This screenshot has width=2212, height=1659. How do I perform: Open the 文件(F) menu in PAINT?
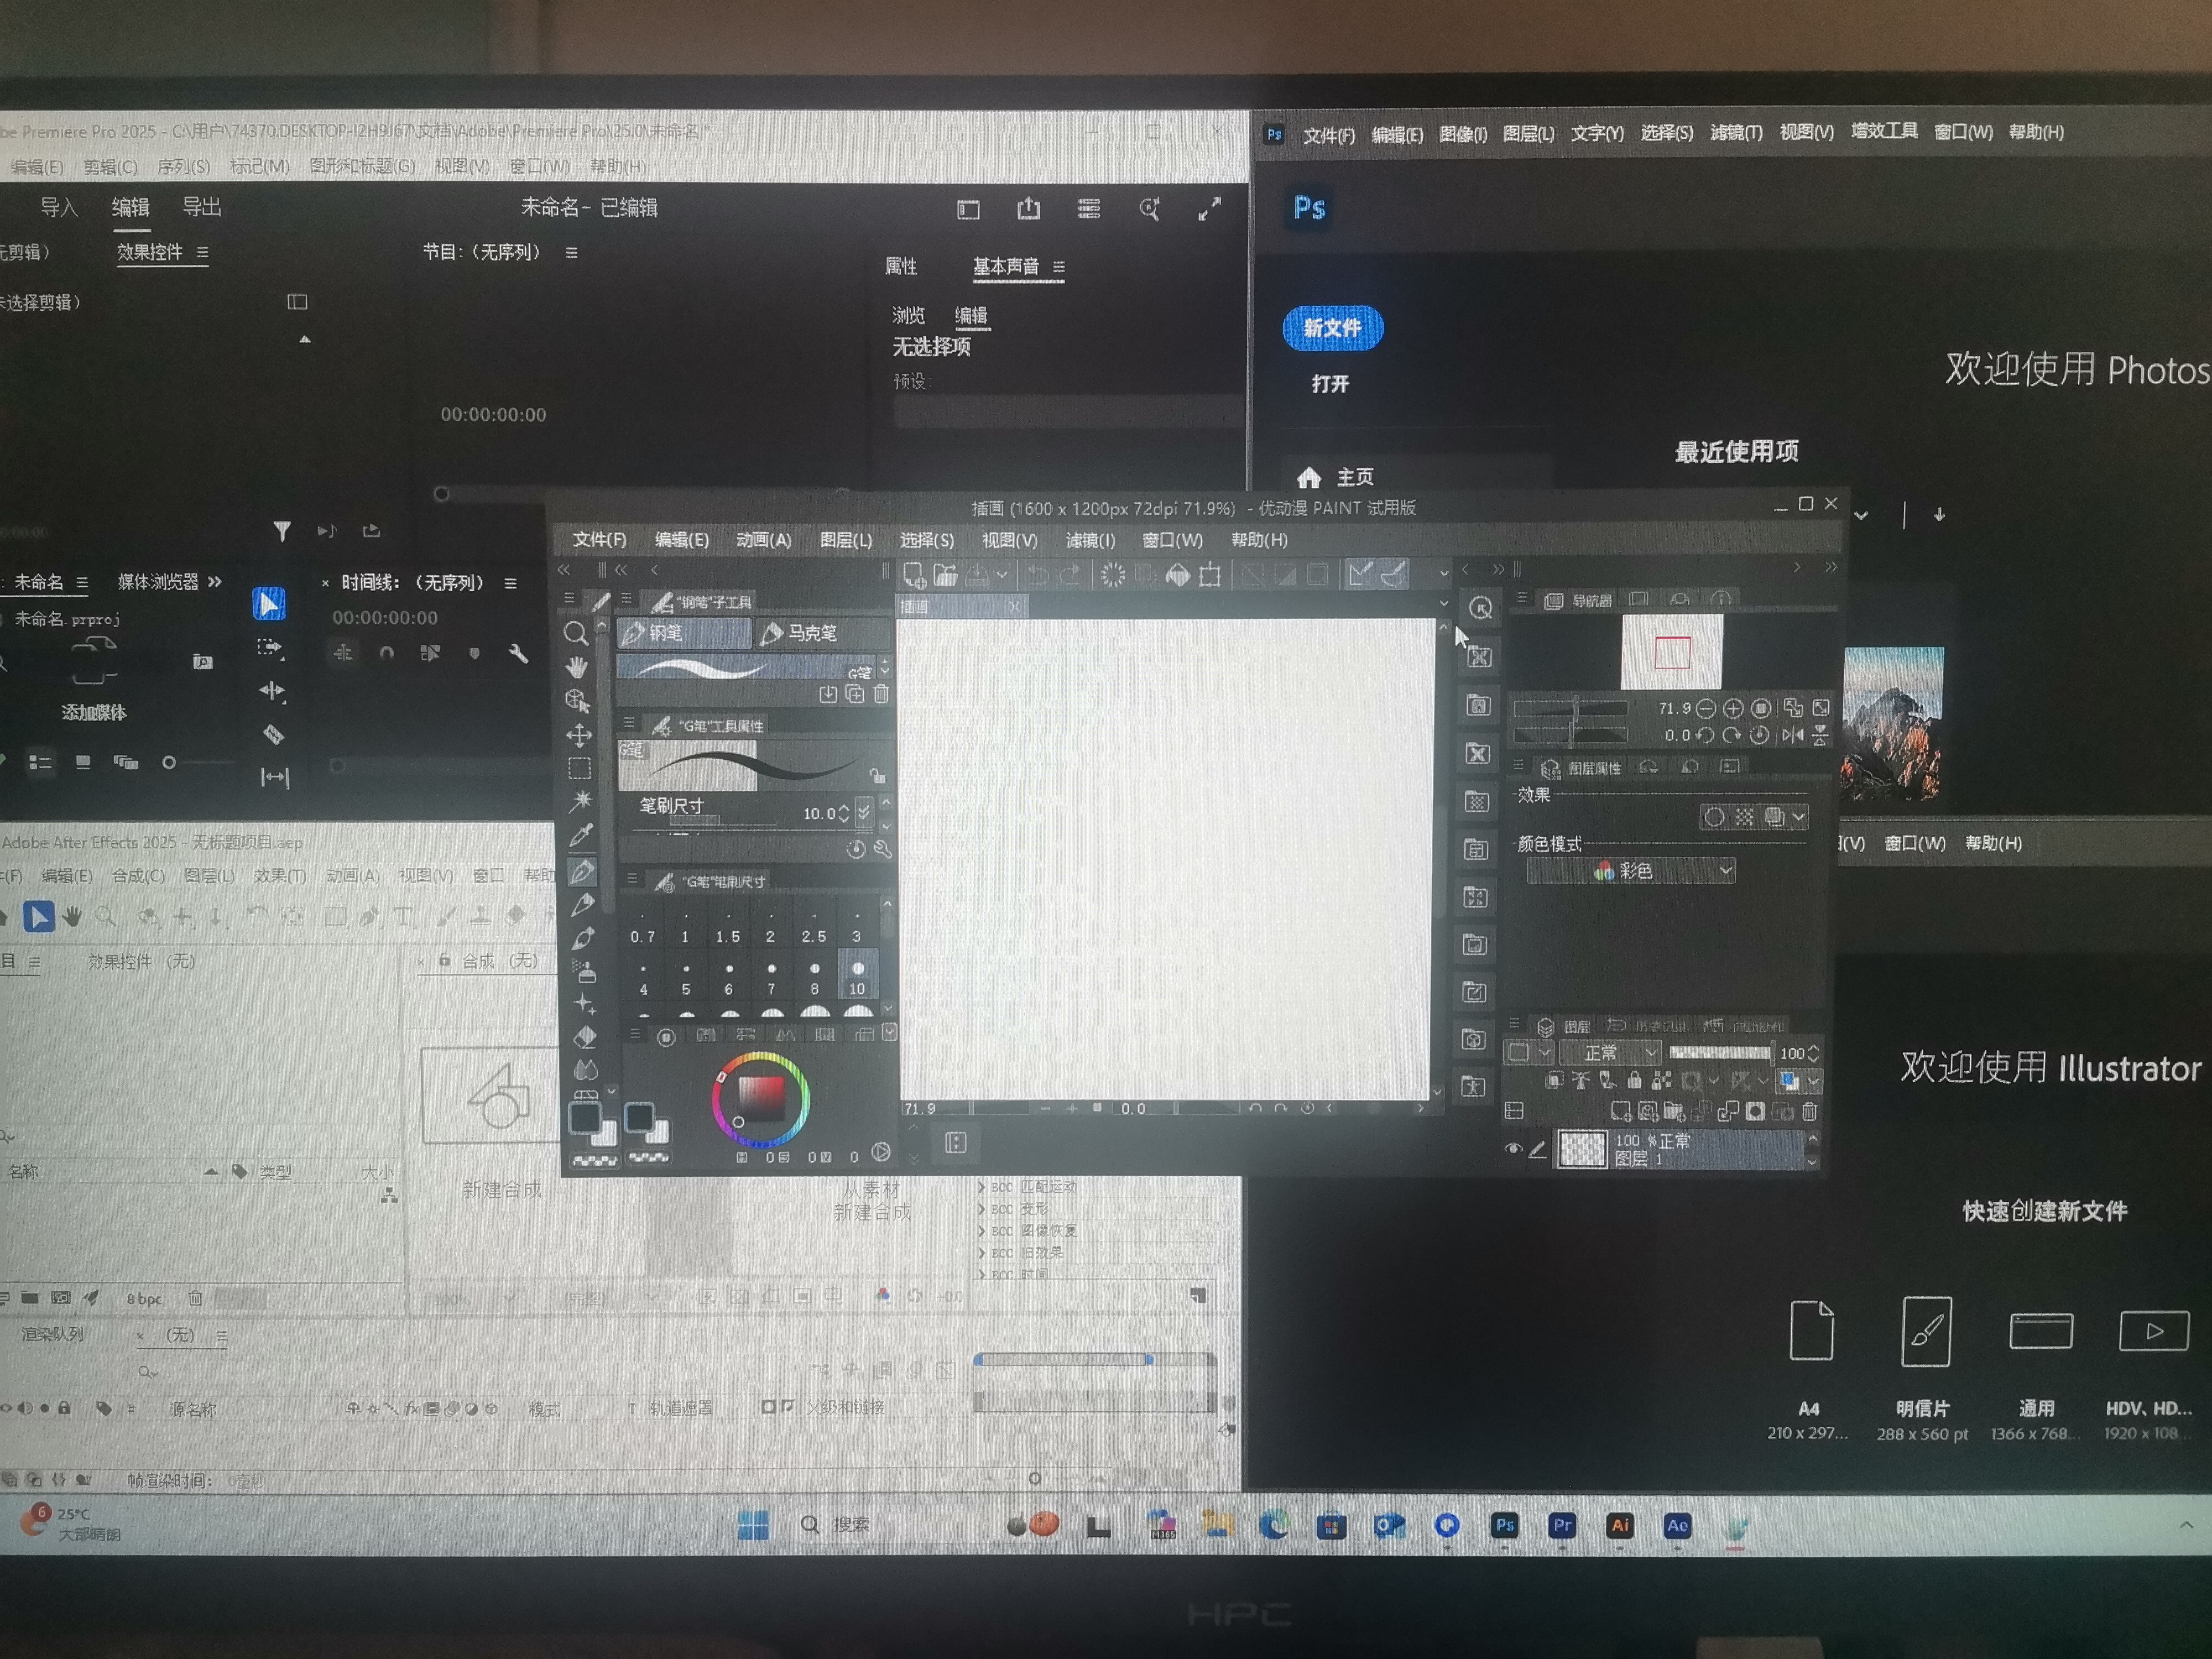(x=599, y=540)
